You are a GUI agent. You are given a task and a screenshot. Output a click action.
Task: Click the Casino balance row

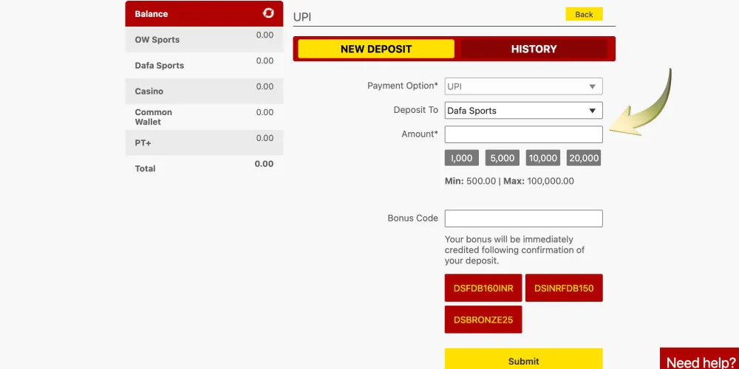204,91
